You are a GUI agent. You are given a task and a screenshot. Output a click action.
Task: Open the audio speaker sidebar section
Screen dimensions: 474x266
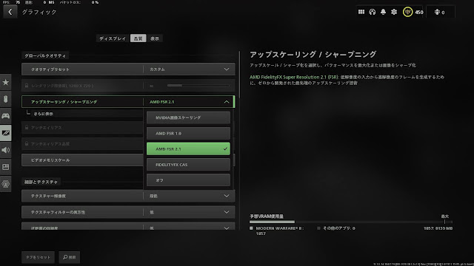tap(6, 150)
